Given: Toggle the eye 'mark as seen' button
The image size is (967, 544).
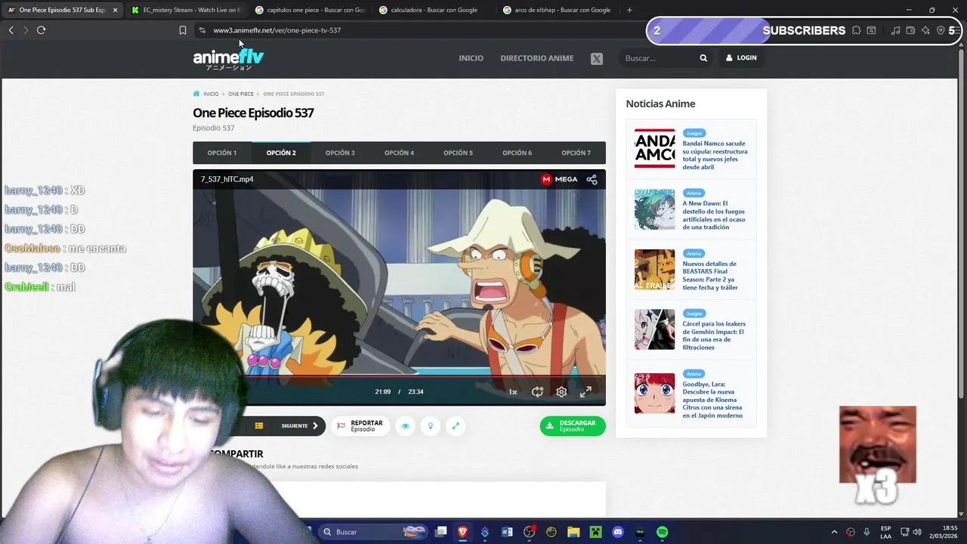Looking at the screenshot, I should tap(405, 426).
